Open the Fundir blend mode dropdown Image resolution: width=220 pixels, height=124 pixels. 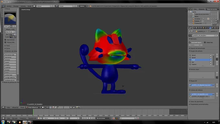(13, 37)
